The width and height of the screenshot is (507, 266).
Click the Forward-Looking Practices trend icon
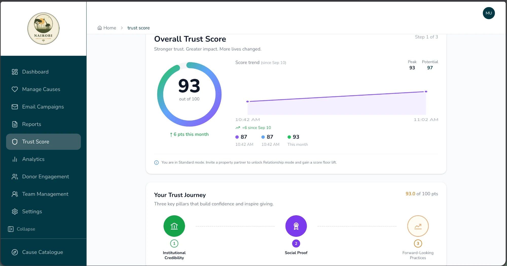418,226
